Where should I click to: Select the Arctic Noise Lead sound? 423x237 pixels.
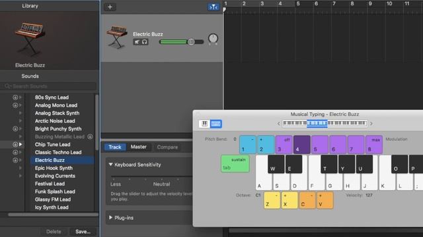(x=55, y=121)
